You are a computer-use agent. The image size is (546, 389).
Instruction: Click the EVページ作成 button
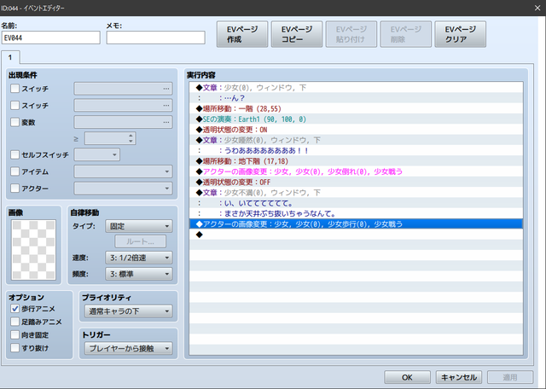[242, 34]
